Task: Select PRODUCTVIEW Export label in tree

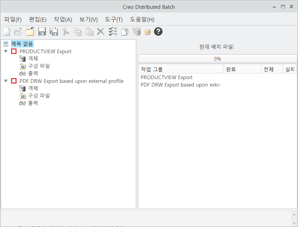Action: pyautogui.click(x=46, y=51)
